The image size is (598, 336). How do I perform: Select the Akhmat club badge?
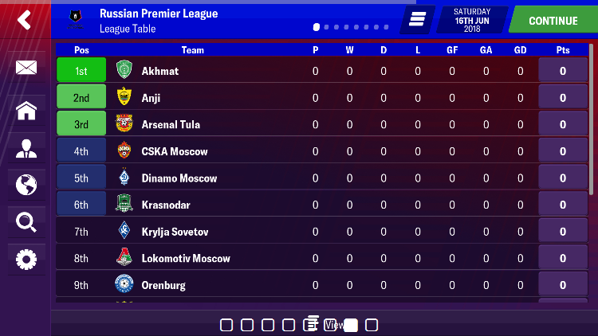click(x=124, y=70)
